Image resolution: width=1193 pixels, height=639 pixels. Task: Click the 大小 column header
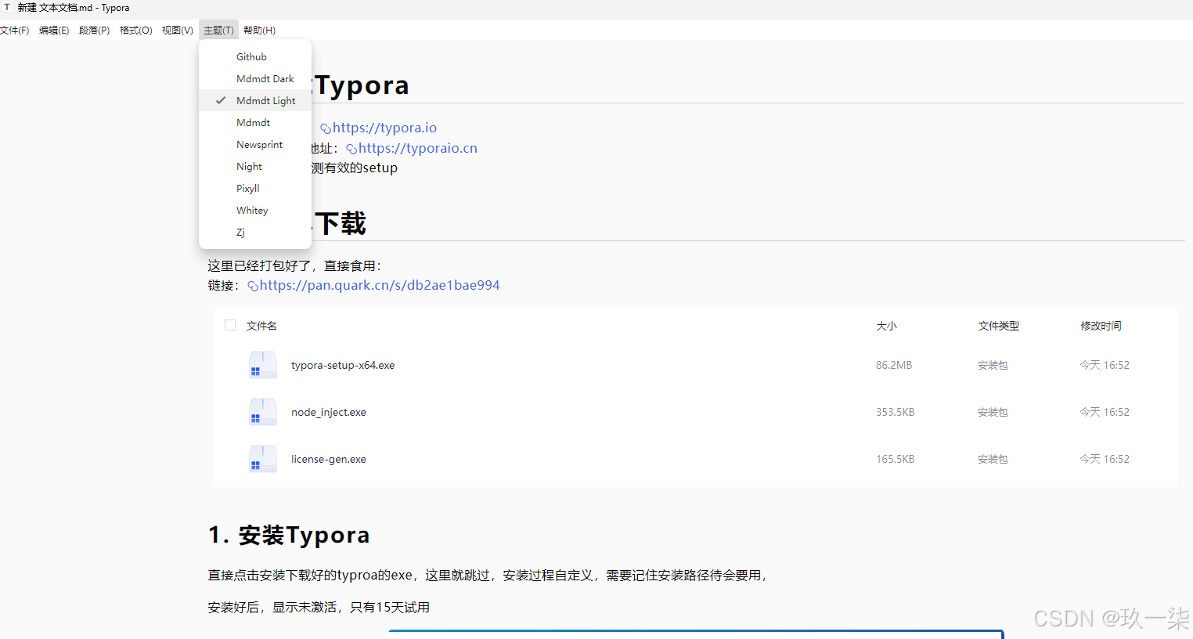point(886,326)
